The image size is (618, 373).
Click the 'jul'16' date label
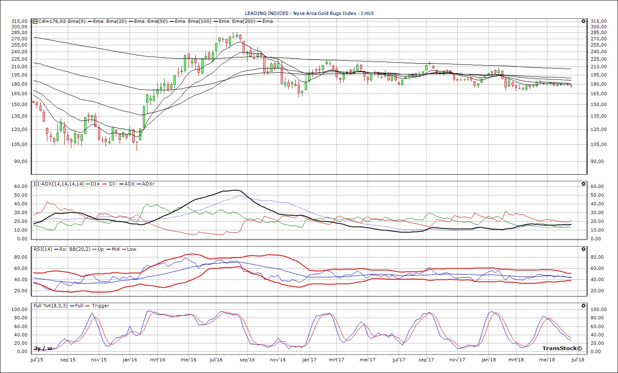(x=216, y=360)
